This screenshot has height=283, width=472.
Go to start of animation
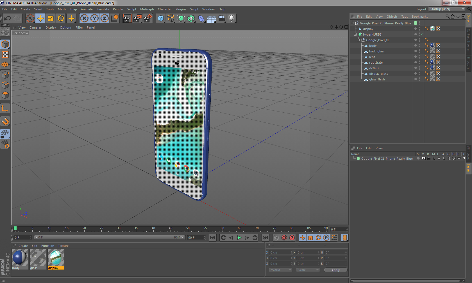(x=213, y=238)
